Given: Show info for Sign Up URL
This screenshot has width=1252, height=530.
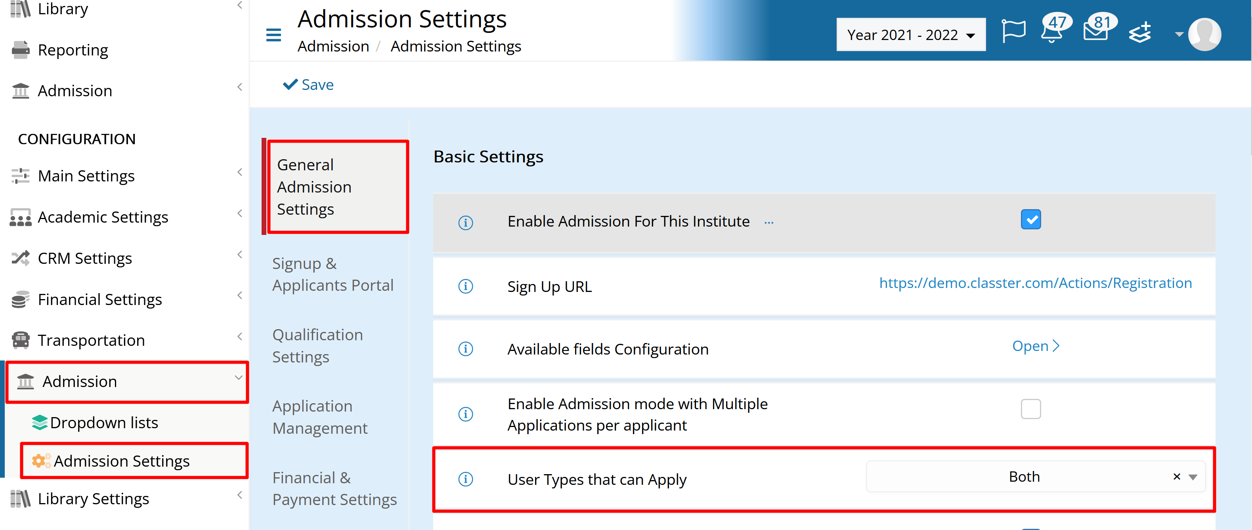Looking at the screenshot, I should point(466,286).
